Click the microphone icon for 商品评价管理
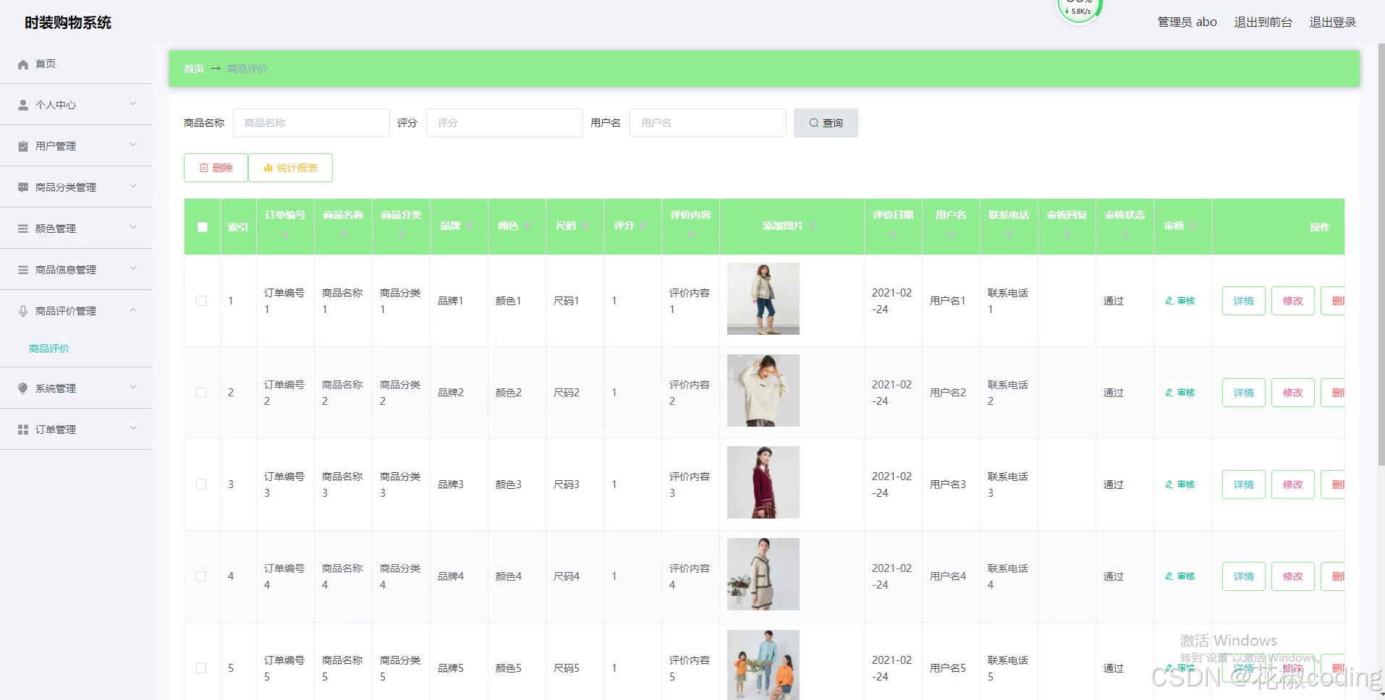The height and width of the screenshot is (700, 1385). tap(23, 311)
